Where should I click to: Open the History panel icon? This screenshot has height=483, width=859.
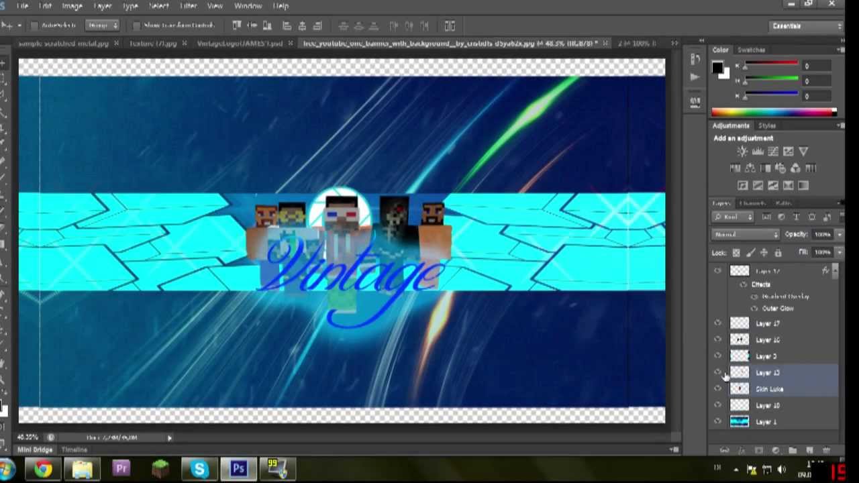point(695,59)
